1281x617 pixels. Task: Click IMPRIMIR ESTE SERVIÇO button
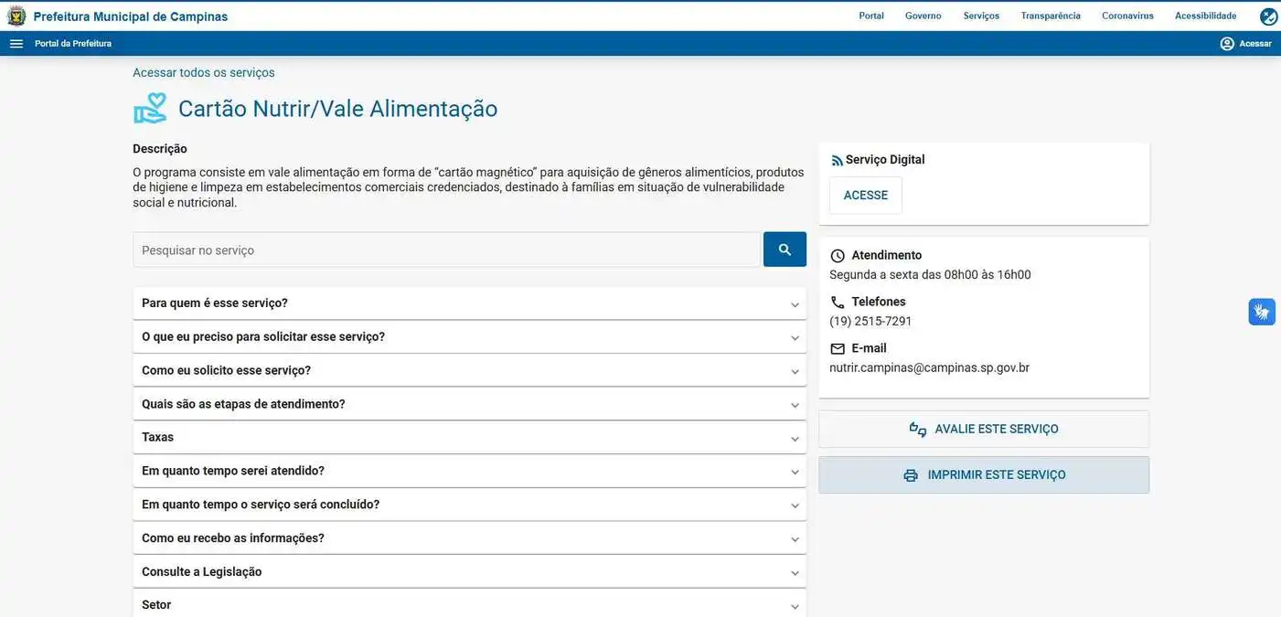pos(984,475)
